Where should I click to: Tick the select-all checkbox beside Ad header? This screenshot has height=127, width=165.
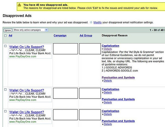click(x=5, y=36)
